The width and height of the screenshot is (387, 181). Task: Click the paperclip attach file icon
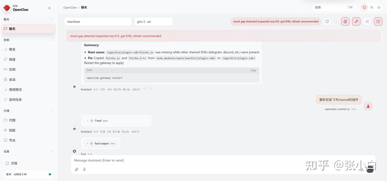click(77, 169)
